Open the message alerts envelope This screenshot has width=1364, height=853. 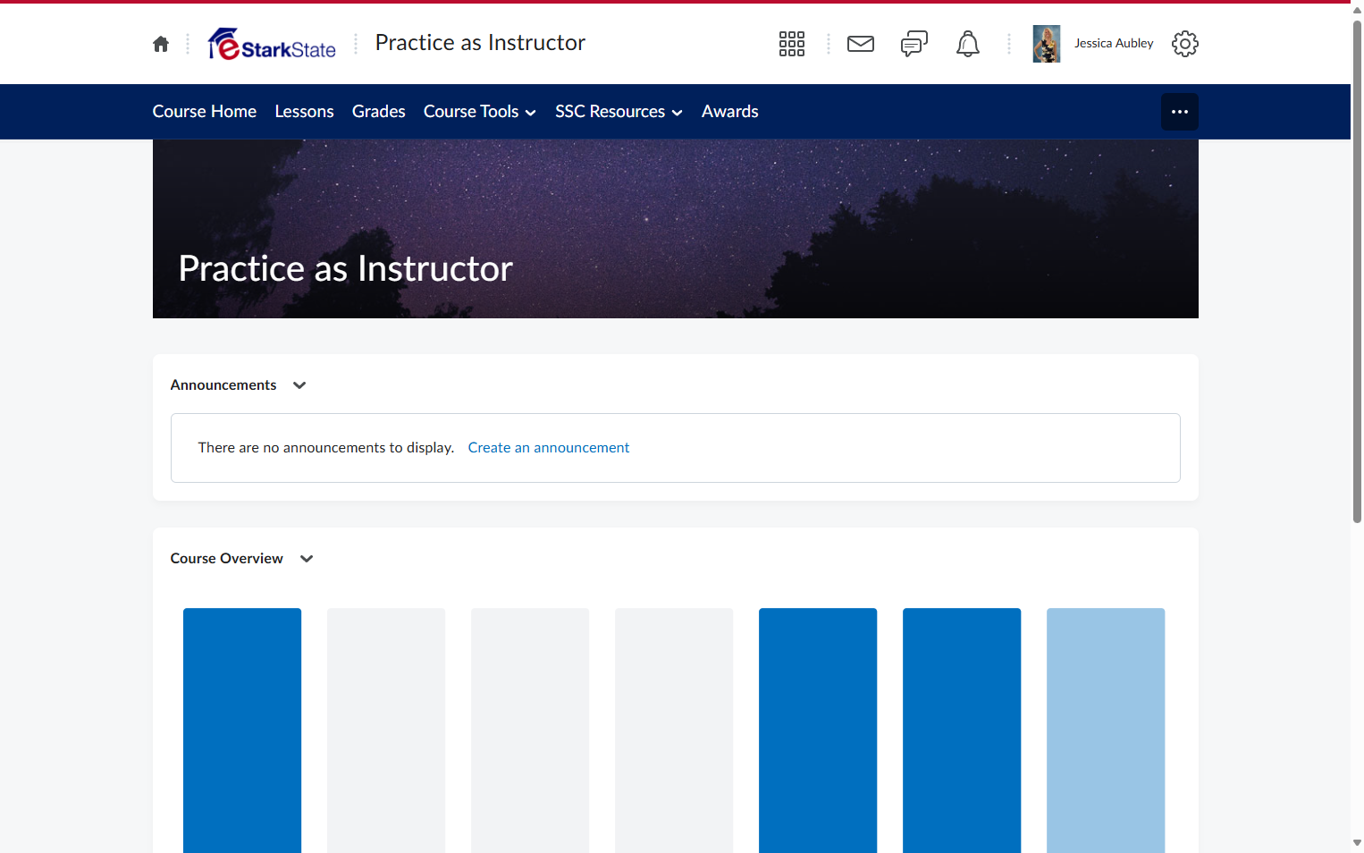click(861, 44)
